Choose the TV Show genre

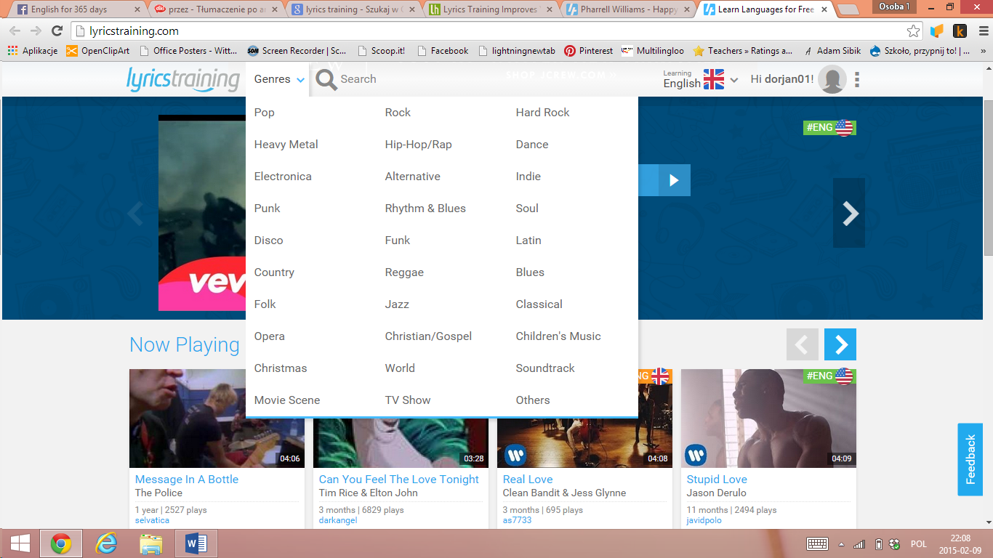408,400
